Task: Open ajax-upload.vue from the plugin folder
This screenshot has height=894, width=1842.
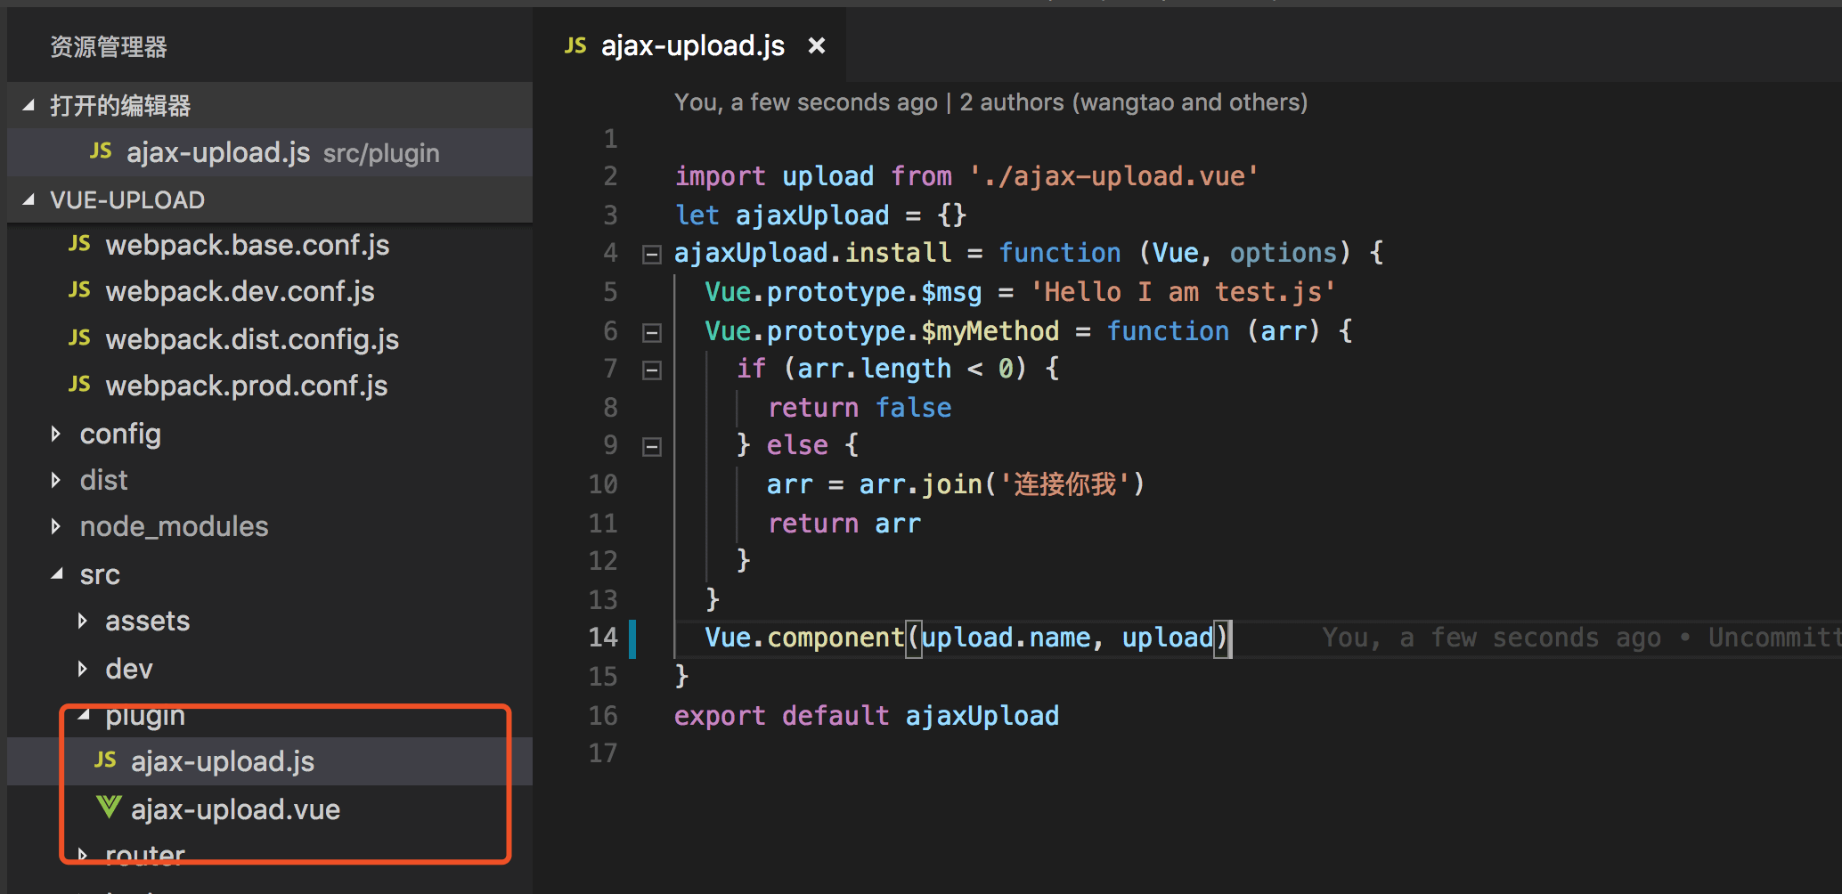Action: click(x=235, y=809)
